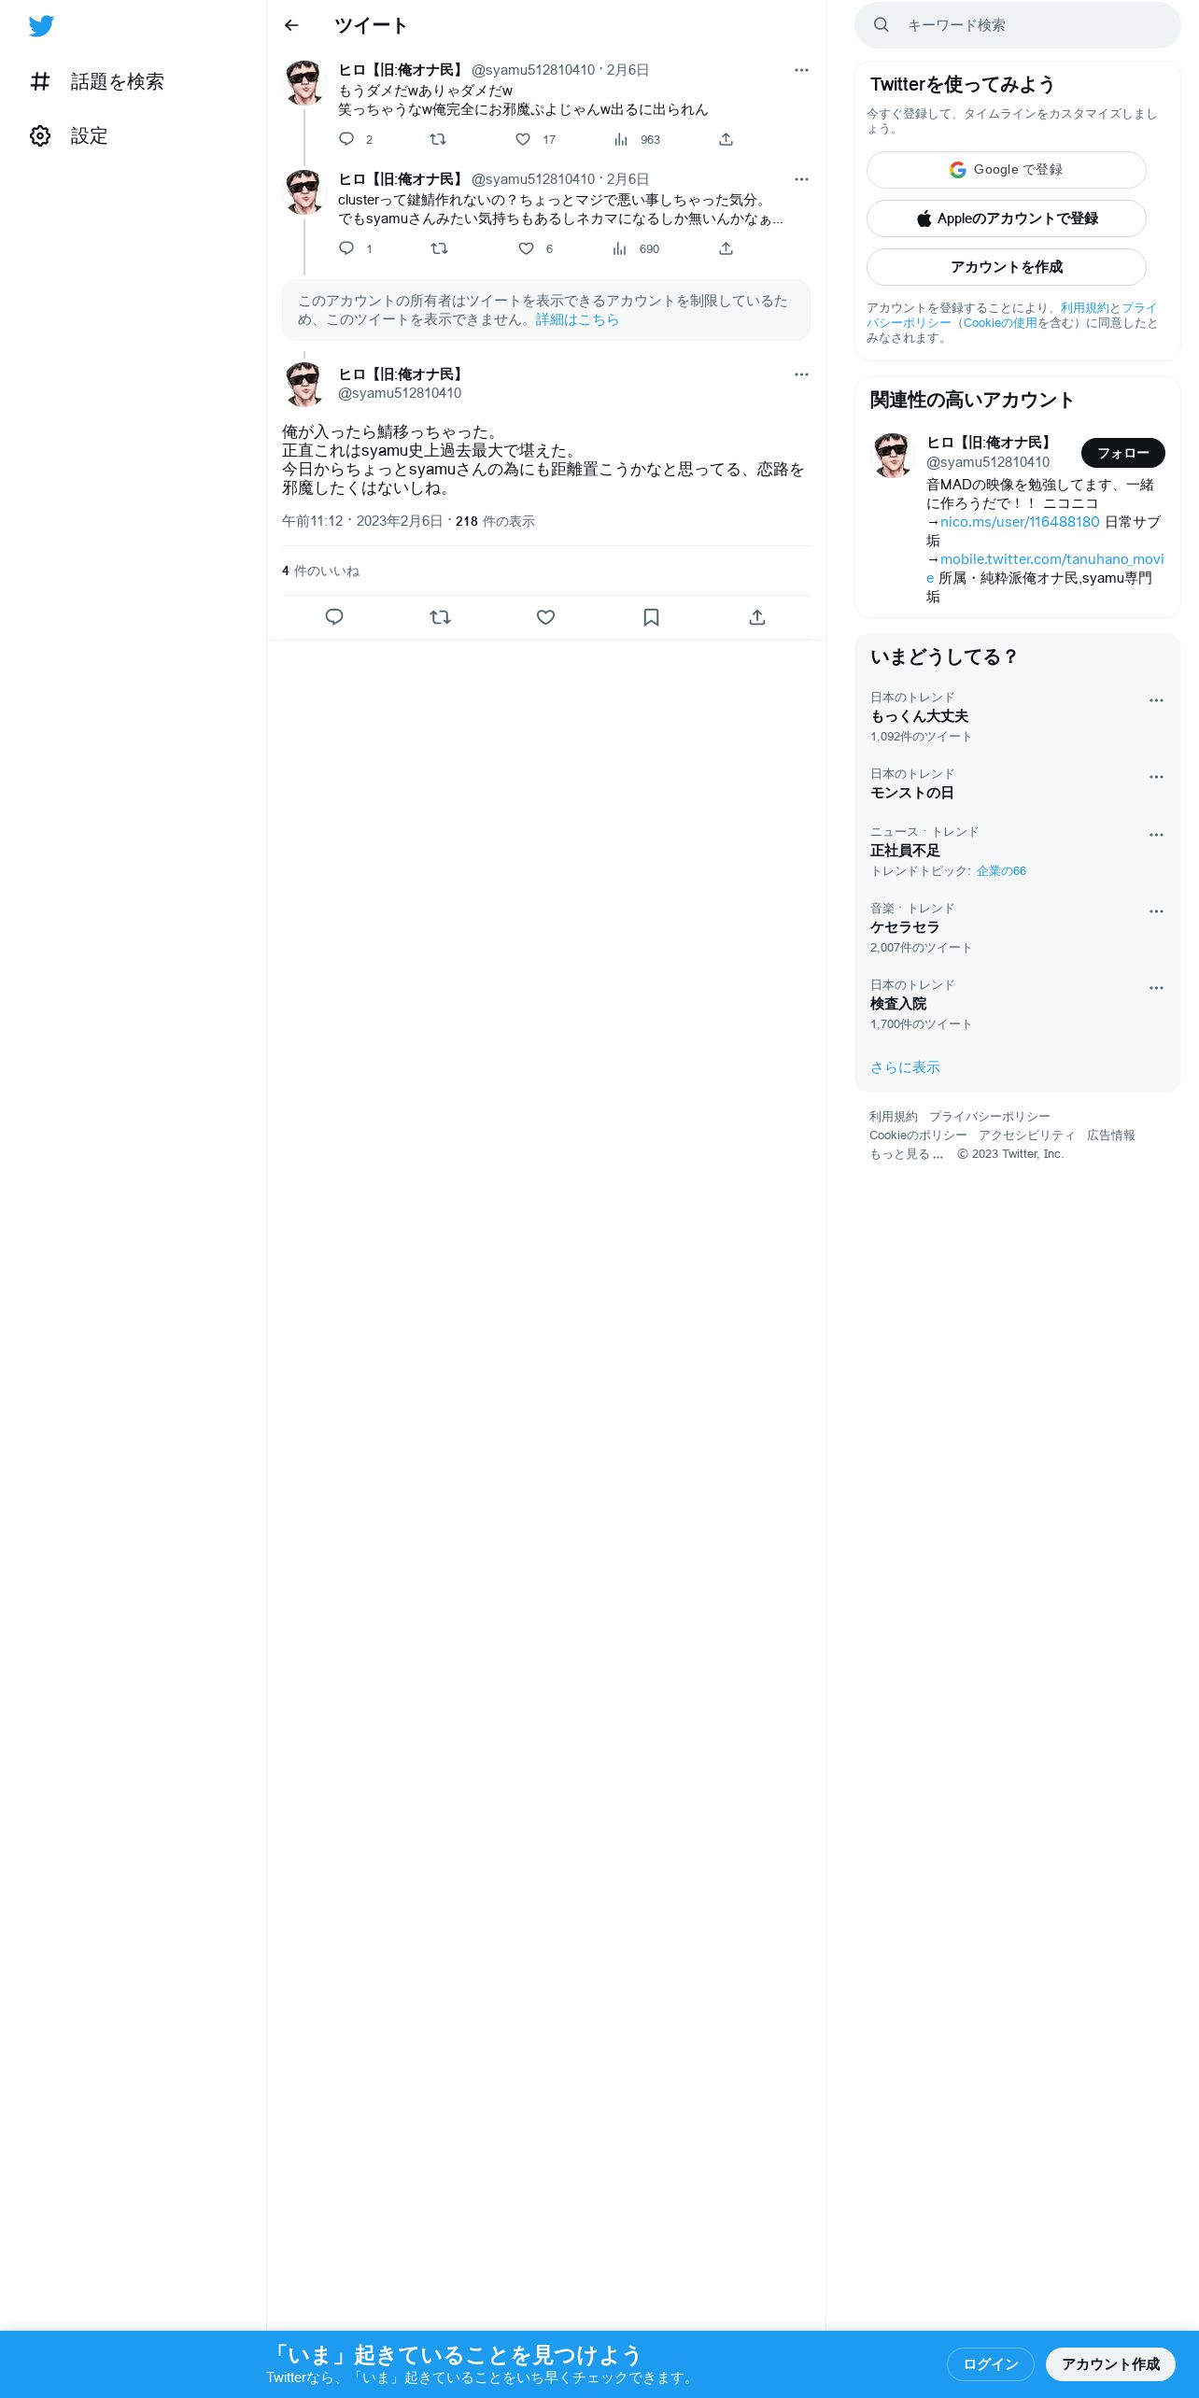The height and width of the screenshot is (2398, 1199).
Task: Open 利用規約 link in signup text
Action: [1084, 308]
